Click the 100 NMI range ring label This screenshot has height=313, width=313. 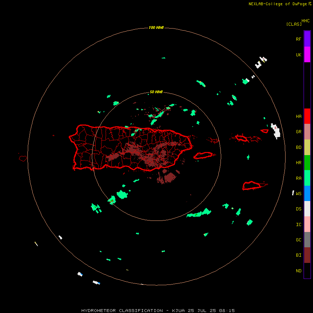click(156, 27)
